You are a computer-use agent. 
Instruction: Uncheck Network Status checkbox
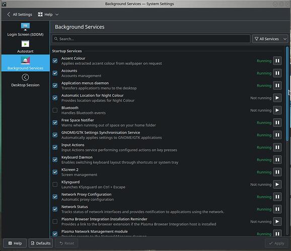tap(55, 209)
